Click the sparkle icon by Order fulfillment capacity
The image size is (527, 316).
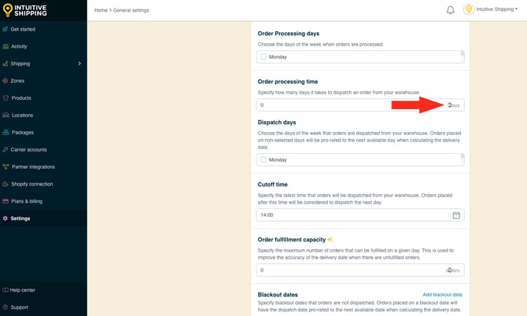pyautogui.click(x=330, y=240)
